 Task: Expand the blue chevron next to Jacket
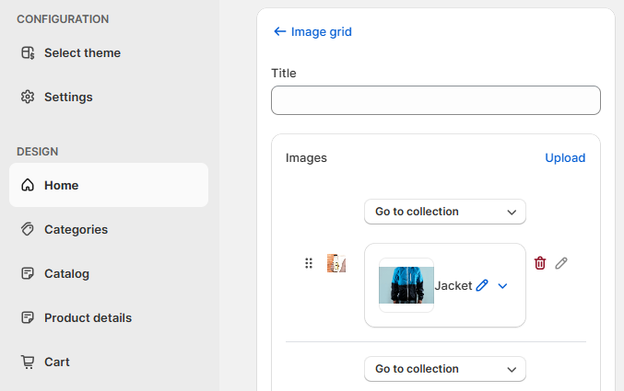pyautogui.click(x=502, y=286)
